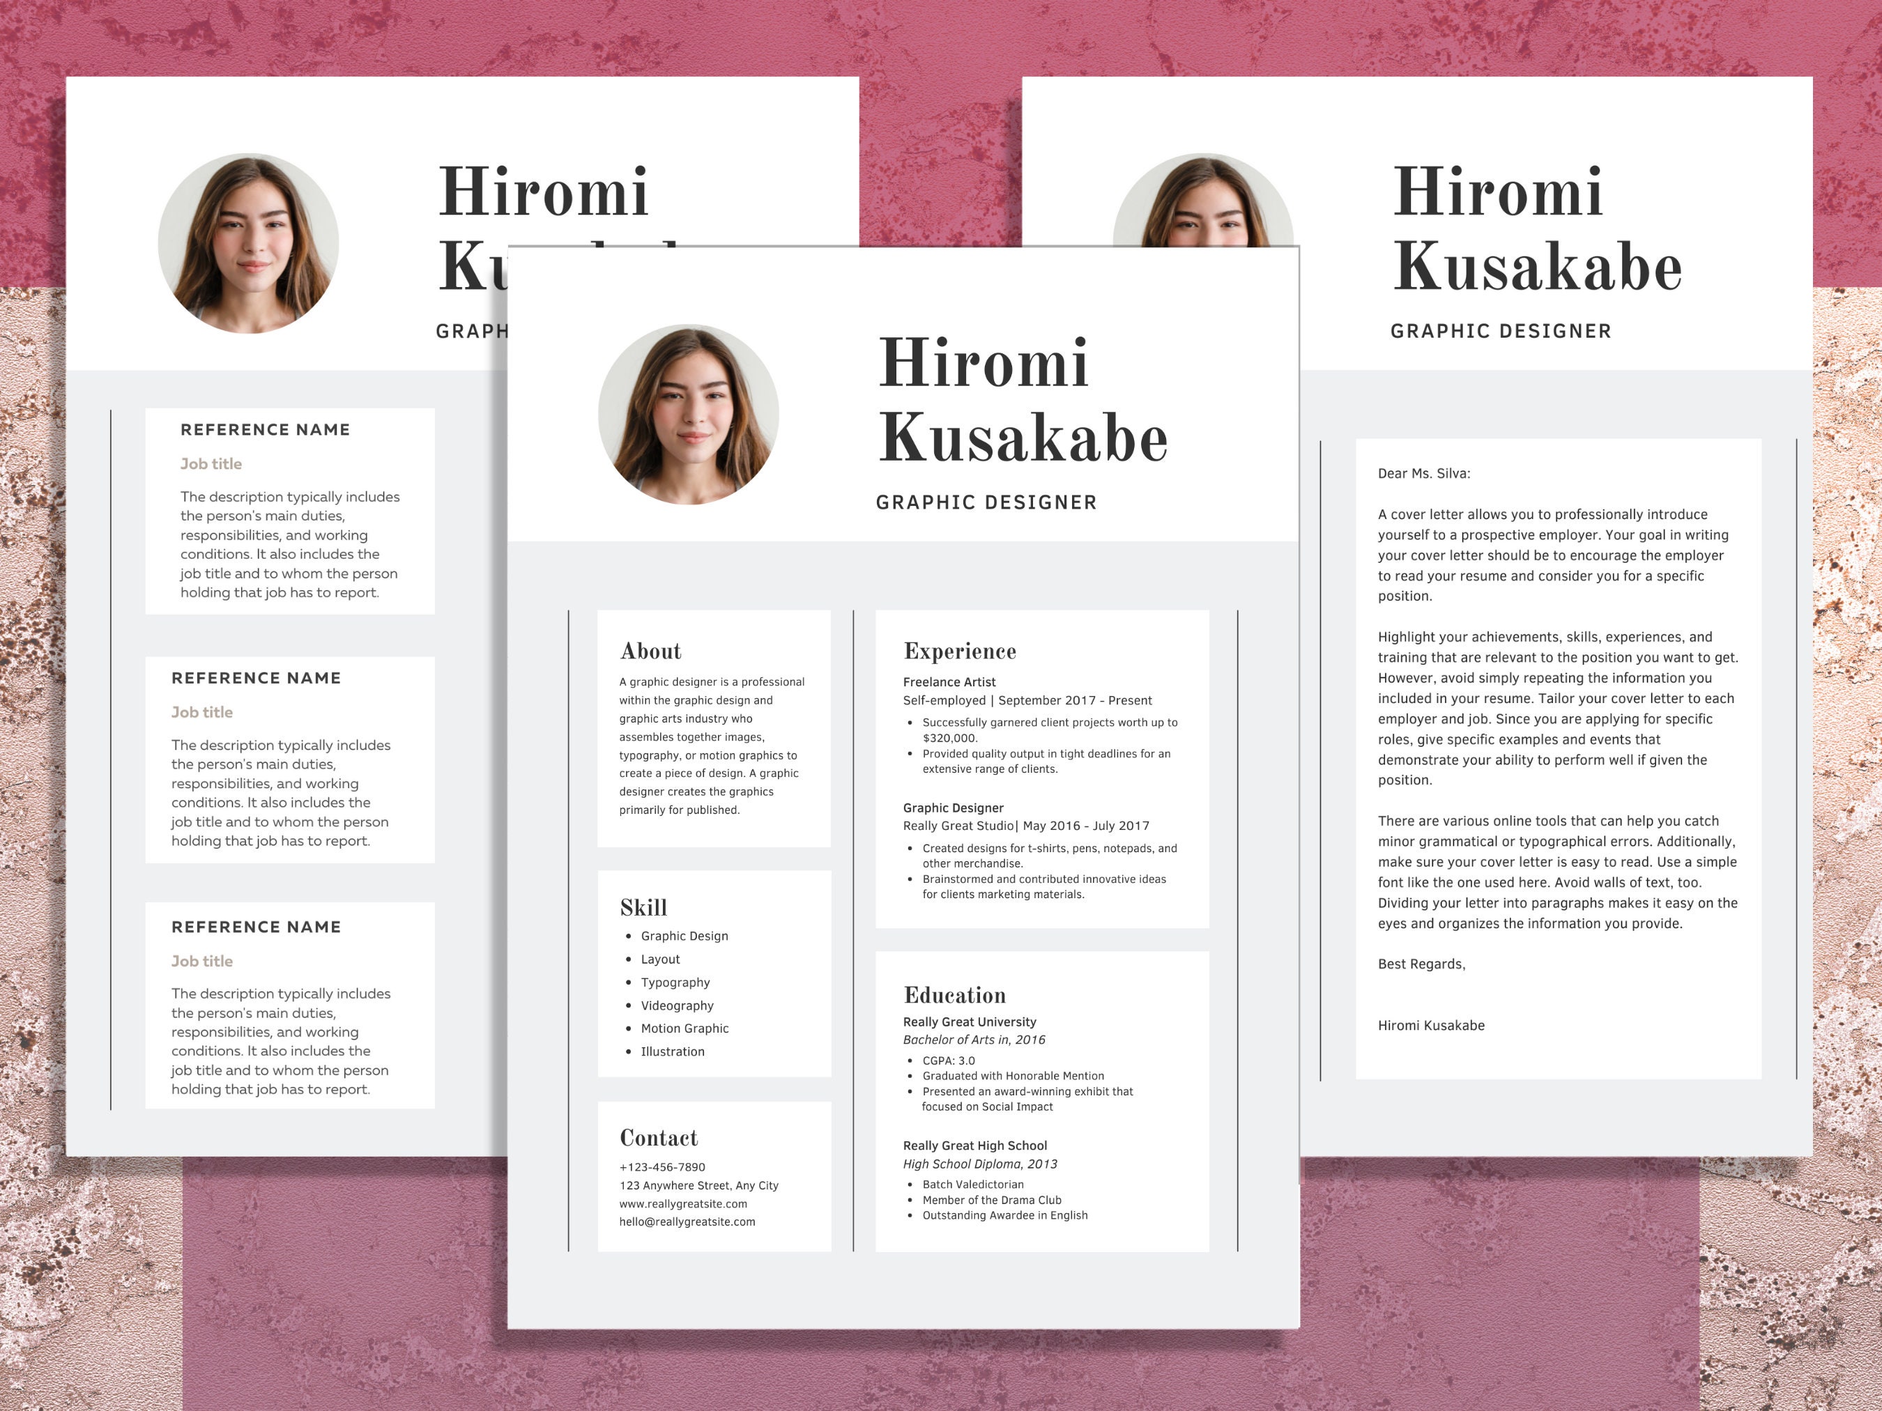Open the www.reallygreatsite.com link

[682, 1203]
